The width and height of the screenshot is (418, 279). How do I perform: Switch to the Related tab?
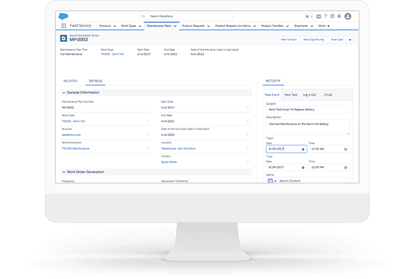(70, 81)
